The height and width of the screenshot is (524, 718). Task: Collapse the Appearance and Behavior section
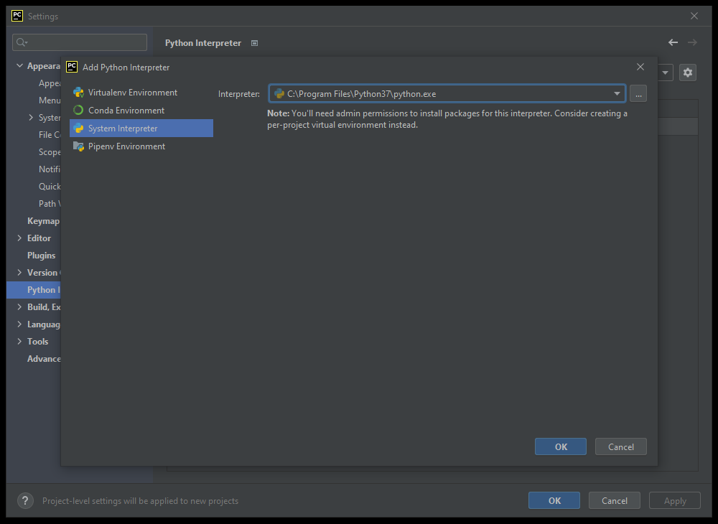[19, 65]
